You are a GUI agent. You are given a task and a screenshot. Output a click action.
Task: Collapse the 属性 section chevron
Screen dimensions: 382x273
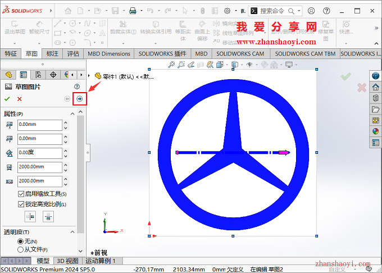click(73, 114)
